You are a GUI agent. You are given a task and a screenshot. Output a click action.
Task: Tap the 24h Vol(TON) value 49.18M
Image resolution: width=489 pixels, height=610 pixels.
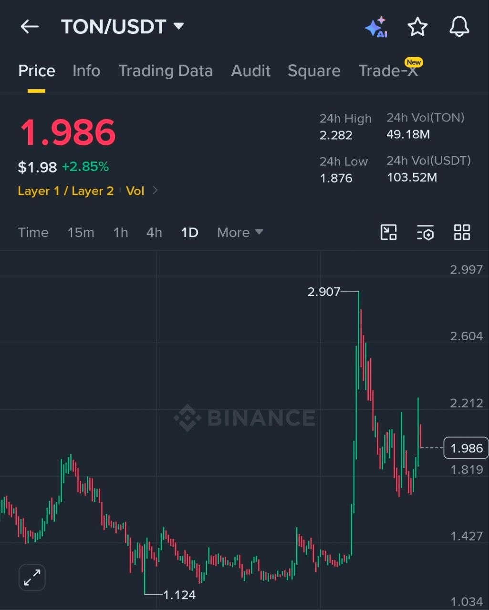point(408,134)
